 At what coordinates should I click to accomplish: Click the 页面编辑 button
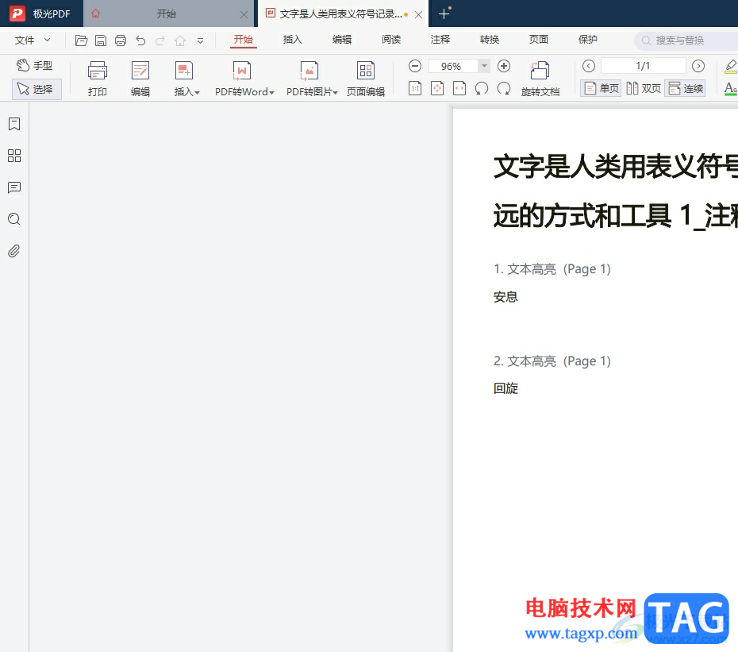(x=366, y=79)
